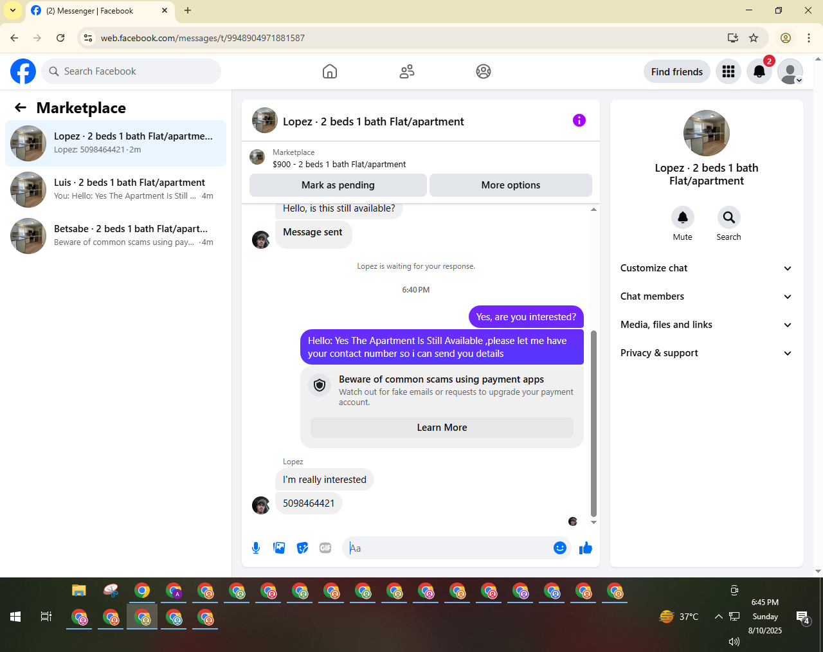Viewport: 823px width, 652px height.
Task: Click the install app icon in address bar
Action: [x=733, y=38]
